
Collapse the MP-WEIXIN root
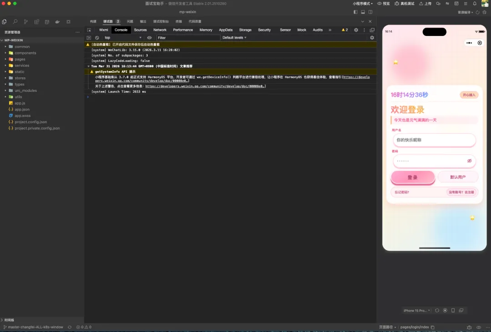point(14,40)
